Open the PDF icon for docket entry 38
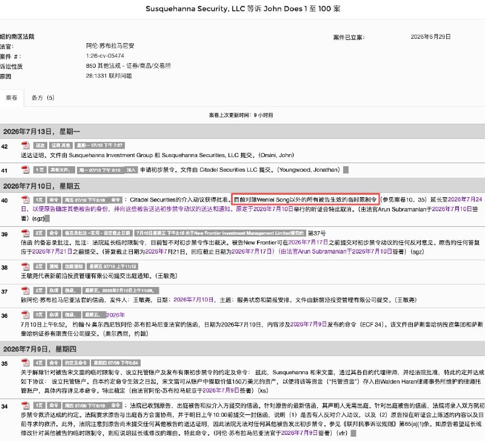 [25, 266]
